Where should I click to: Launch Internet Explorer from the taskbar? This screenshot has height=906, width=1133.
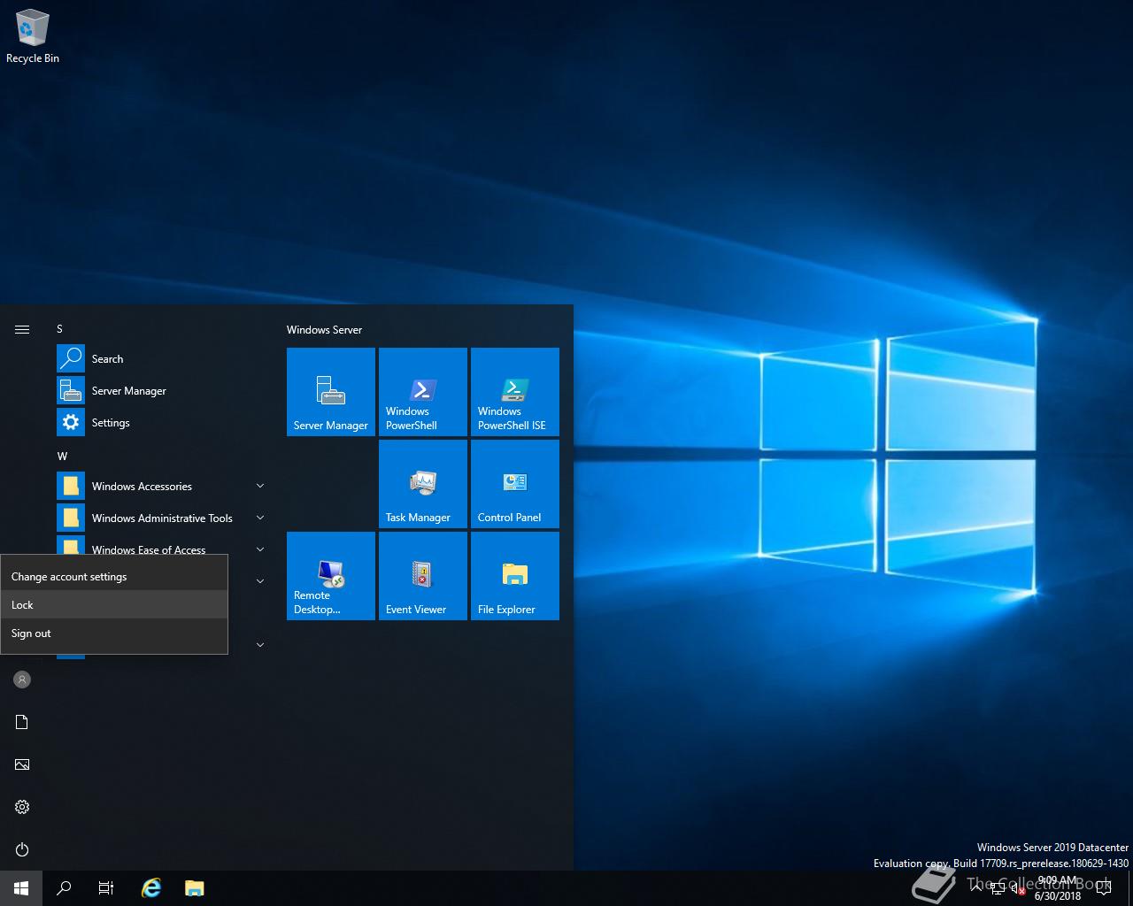pyautogui.click(x=151, y=888)
